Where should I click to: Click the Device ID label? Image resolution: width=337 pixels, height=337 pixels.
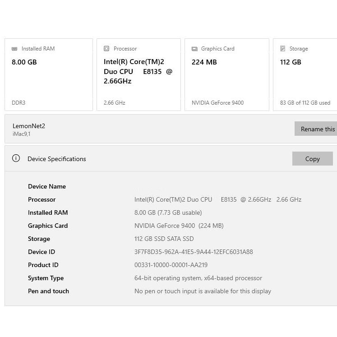click(42, 252)
